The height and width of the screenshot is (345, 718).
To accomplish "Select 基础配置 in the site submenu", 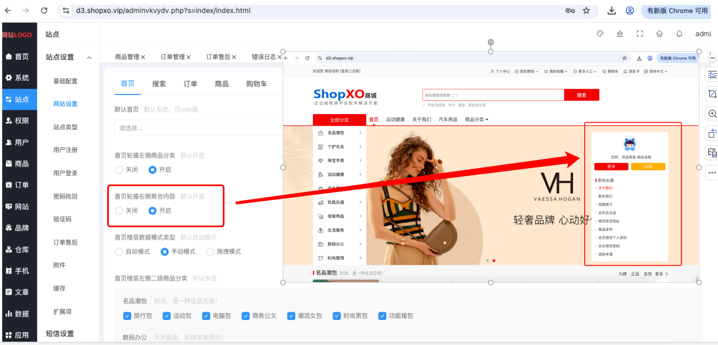I will pos(66,81).
